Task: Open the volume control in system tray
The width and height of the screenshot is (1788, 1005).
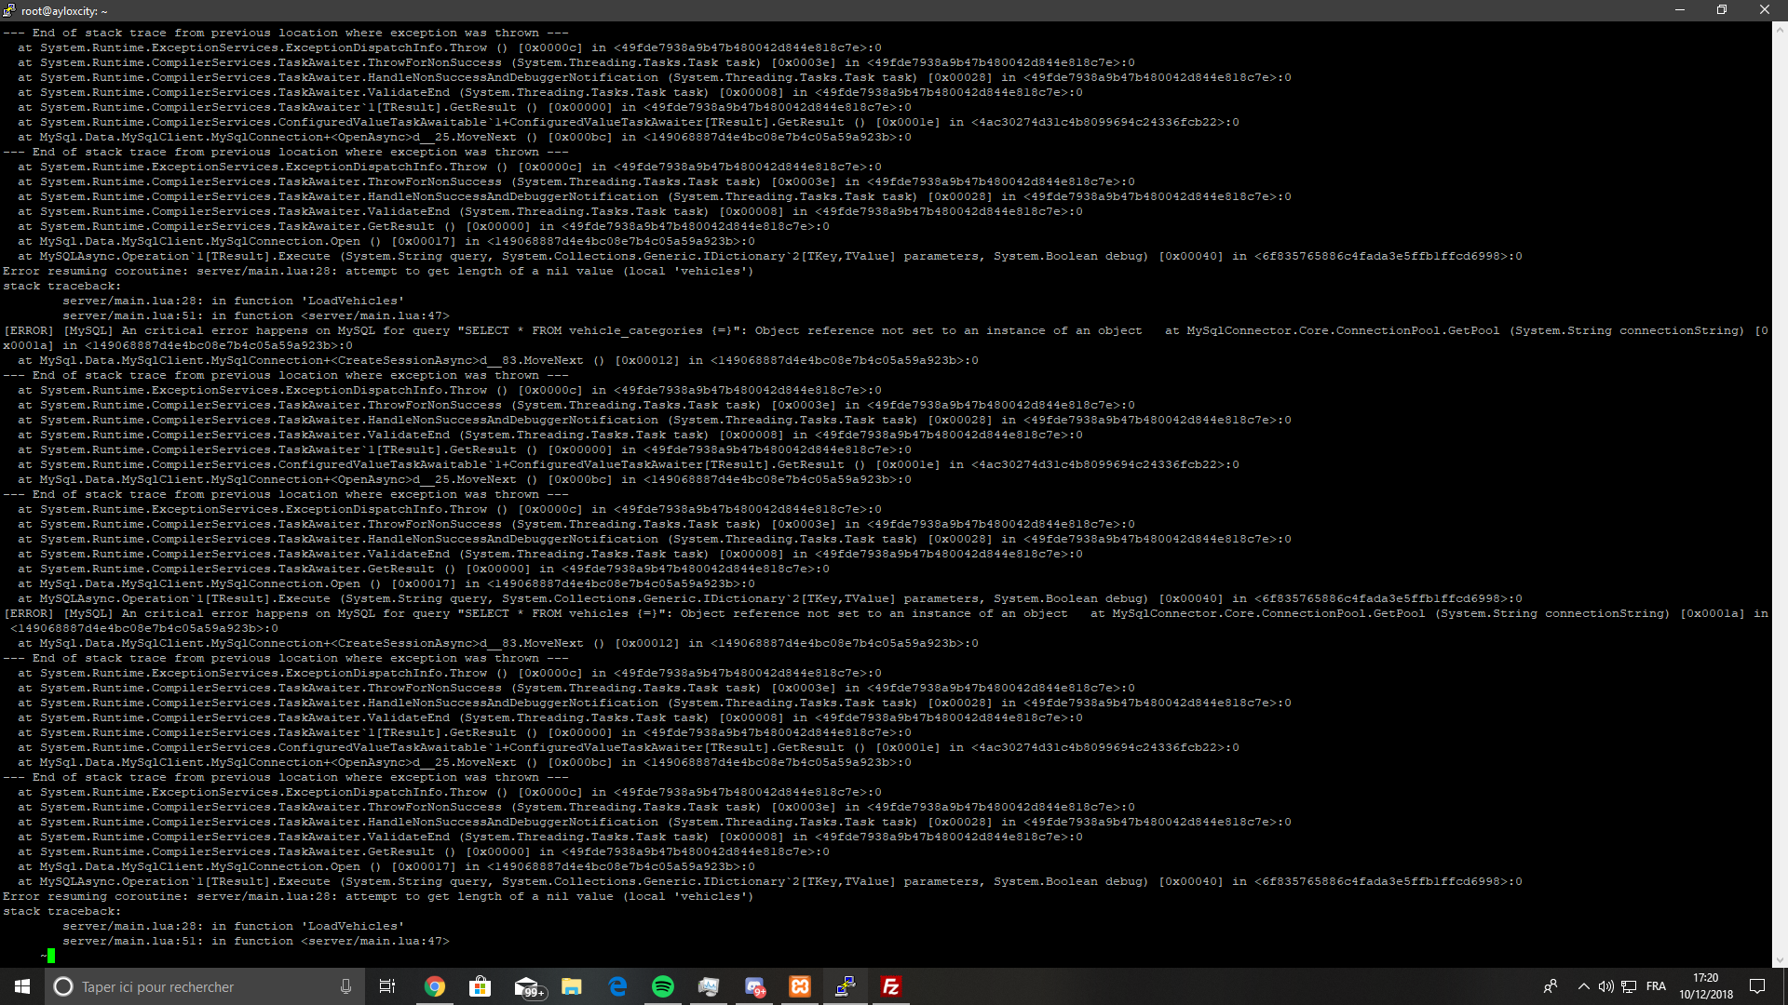Action: [x=1605, y=986]
